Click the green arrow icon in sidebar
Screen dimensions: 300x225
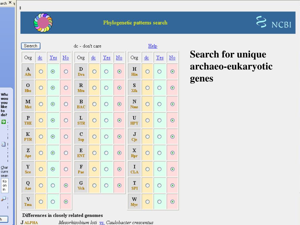4,122
